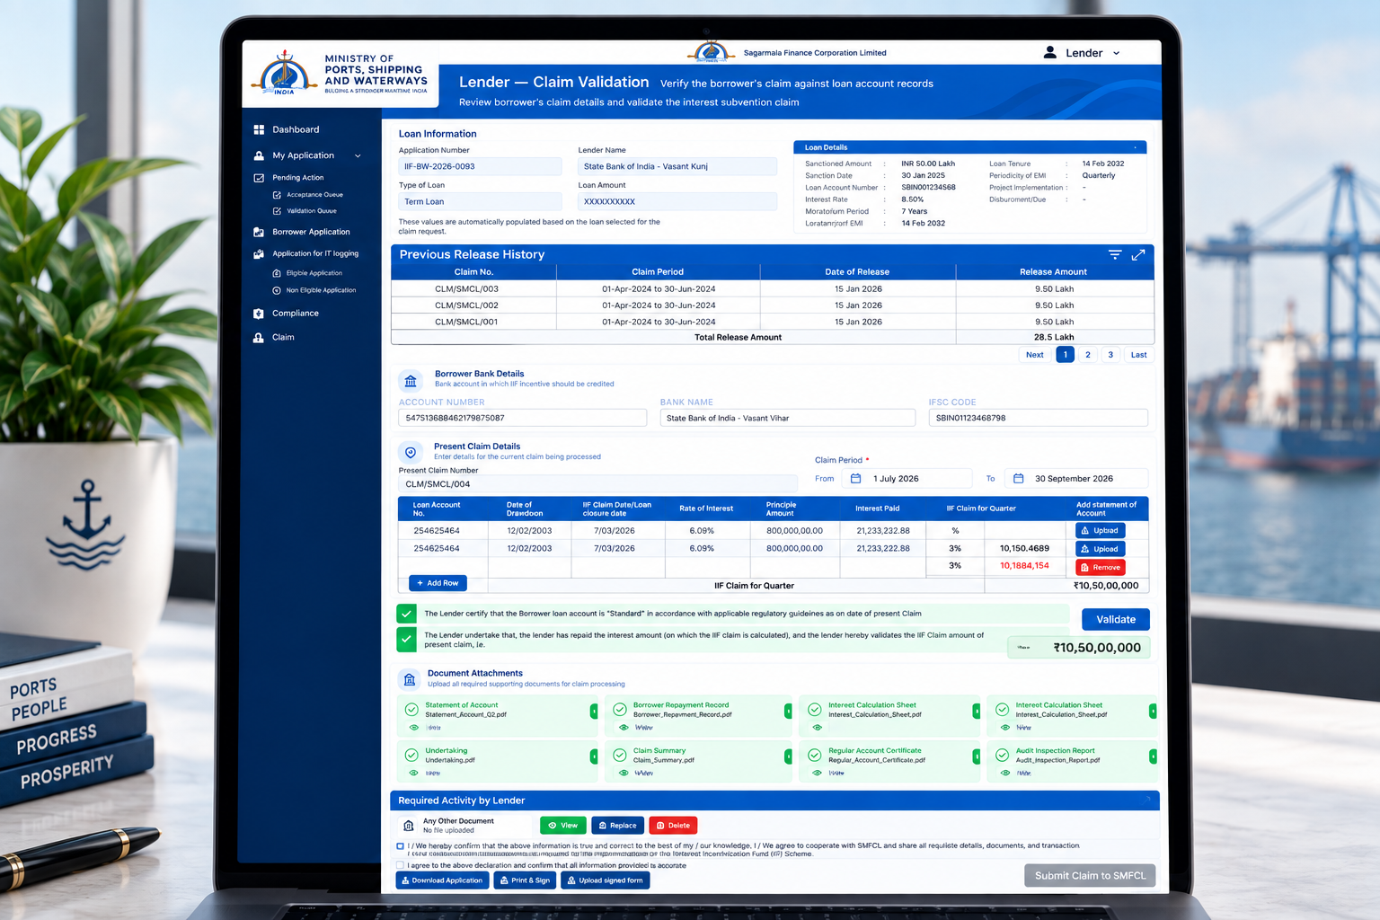View Borrower Repayment Record via eye icon
Image resolution: width=1380 pixels, height=920 pixels.
point(624,728)
